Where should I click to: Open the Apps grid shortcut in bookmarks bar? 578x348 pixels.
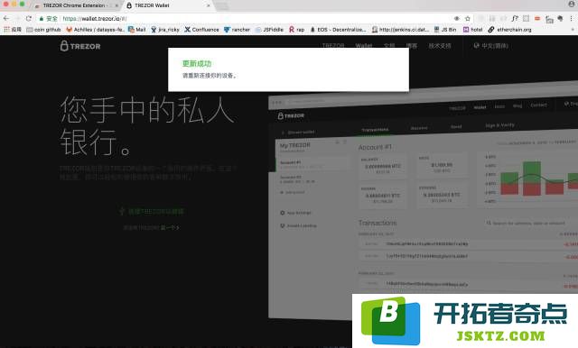(13, 30)
